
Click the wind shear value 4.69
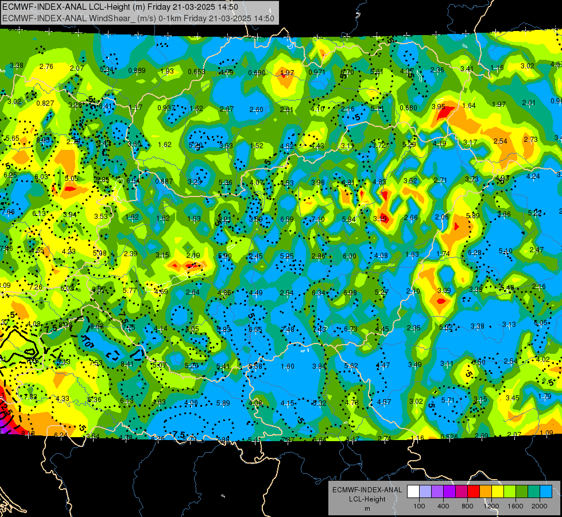click(161, 291)
